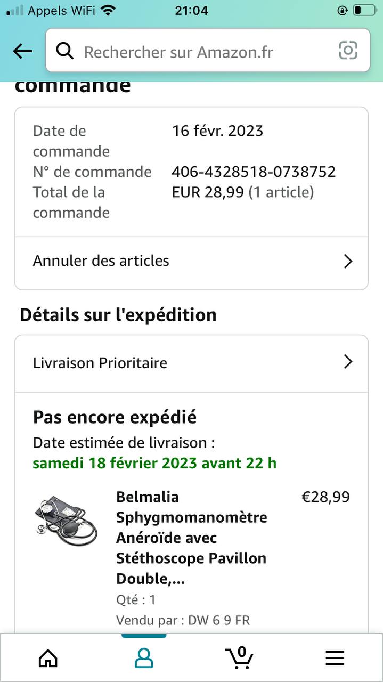Tap the battery status icon
The width and height of the screenshot is (383, 682).
[x=364, y=10]
